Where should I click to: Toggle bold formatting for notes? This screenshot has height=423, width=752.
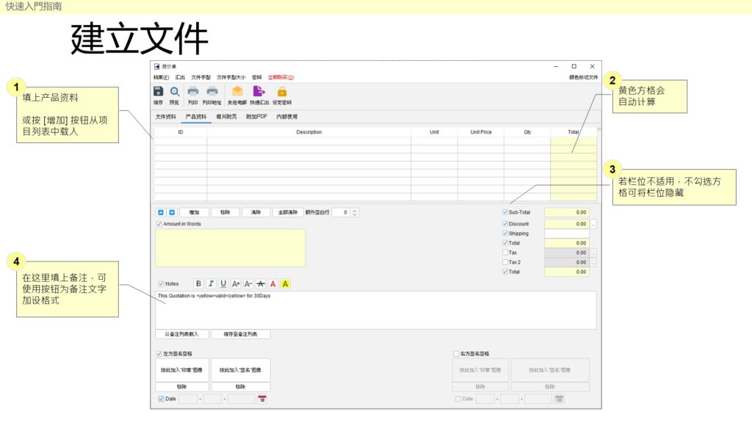pyautogui.click(x=198, y=284)
